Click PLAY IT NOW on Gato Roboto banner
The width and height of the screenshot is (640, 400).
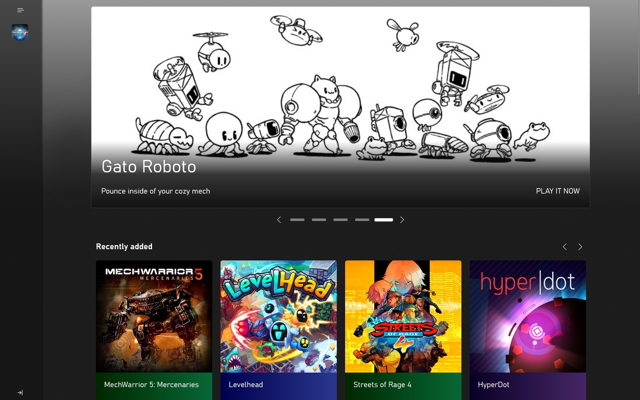(558, 191)
